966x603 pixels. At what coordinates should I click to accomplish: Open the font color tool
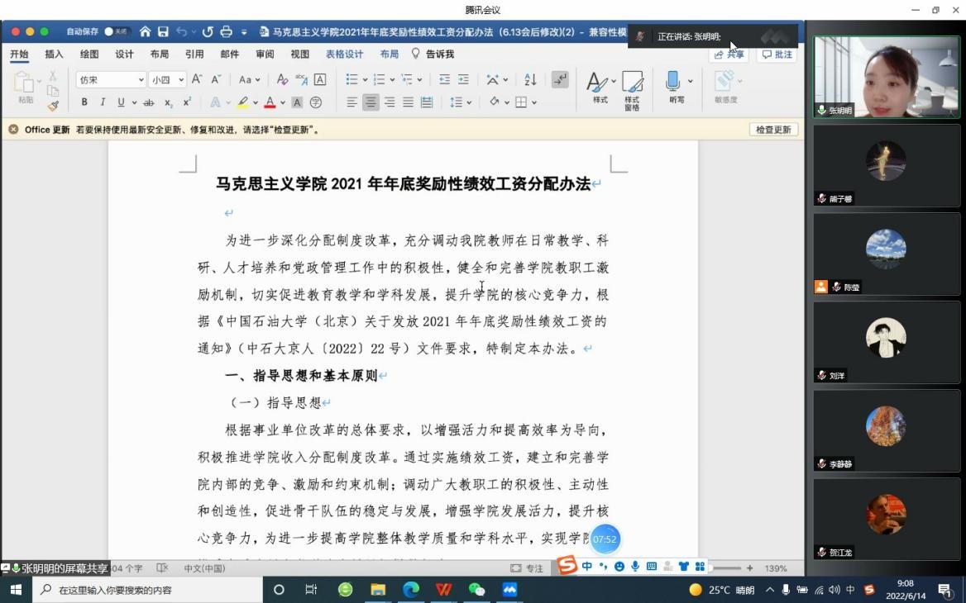(x=270, y=102)
